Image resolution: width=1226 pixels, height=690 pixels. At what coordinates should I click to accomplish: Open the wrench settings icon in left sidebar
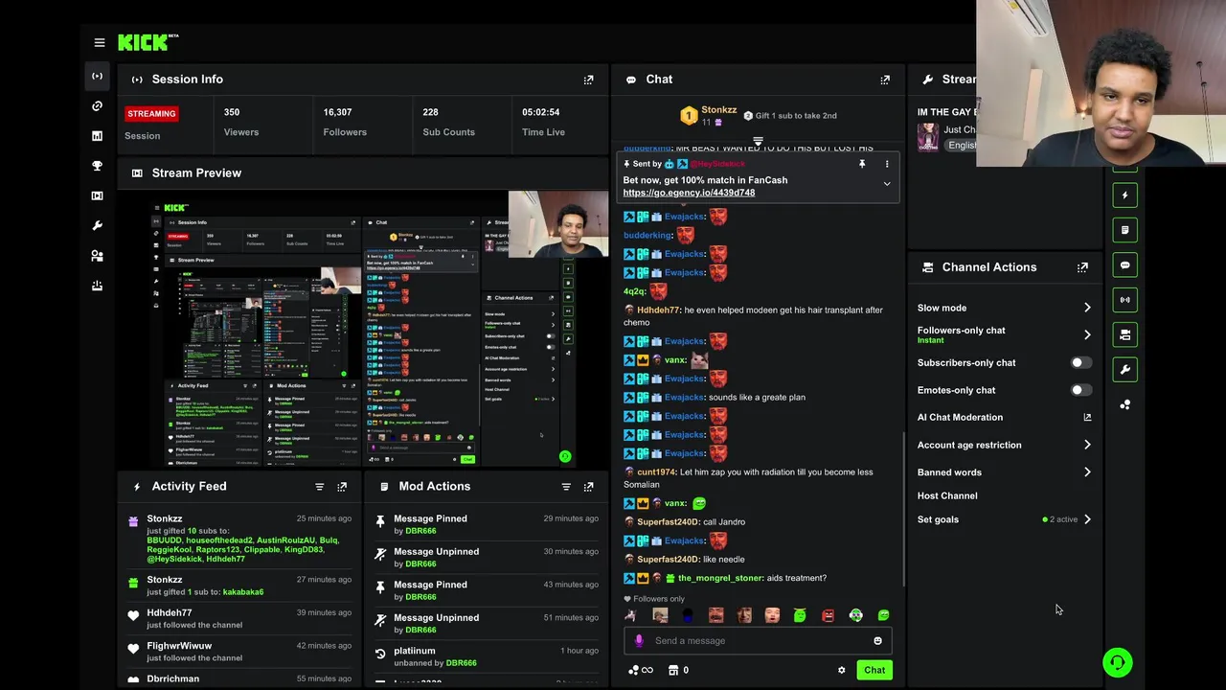(x=97, y=225)
